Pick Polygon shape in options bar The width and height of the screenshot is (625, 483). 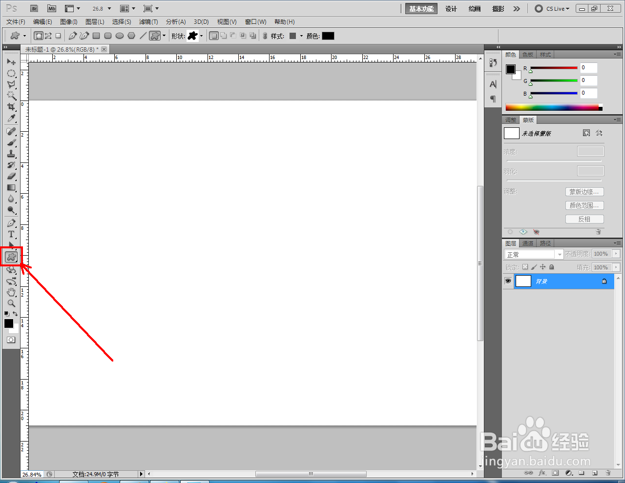tap(131, 36)
